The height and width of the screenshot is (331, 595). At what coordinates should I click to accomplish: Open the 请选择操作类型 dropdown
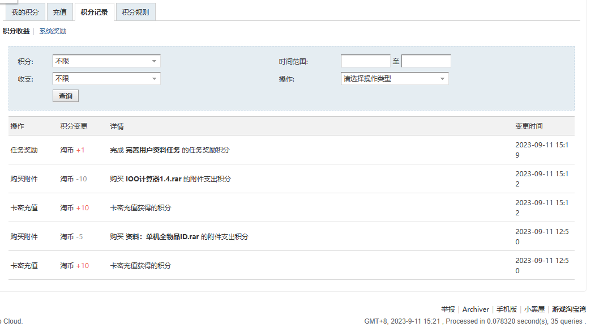point(395,79)
